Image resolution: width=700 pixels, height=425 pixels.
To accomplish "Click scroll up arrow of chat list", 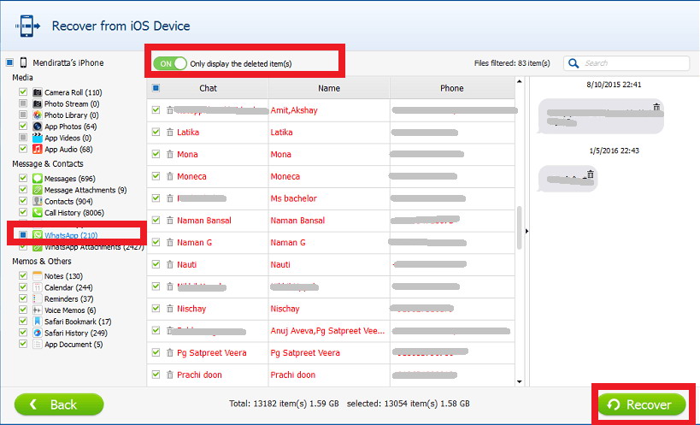I will pos(520,83).
